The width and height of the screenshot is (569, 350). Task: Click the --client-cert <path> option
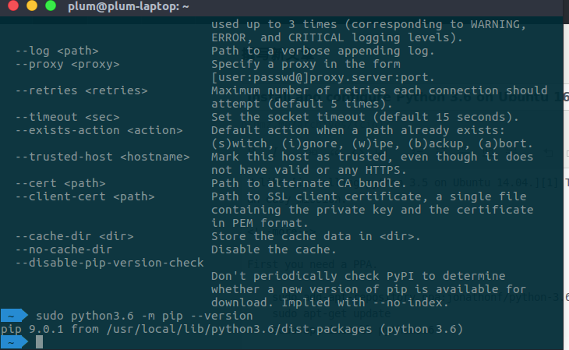click(81, 196)
